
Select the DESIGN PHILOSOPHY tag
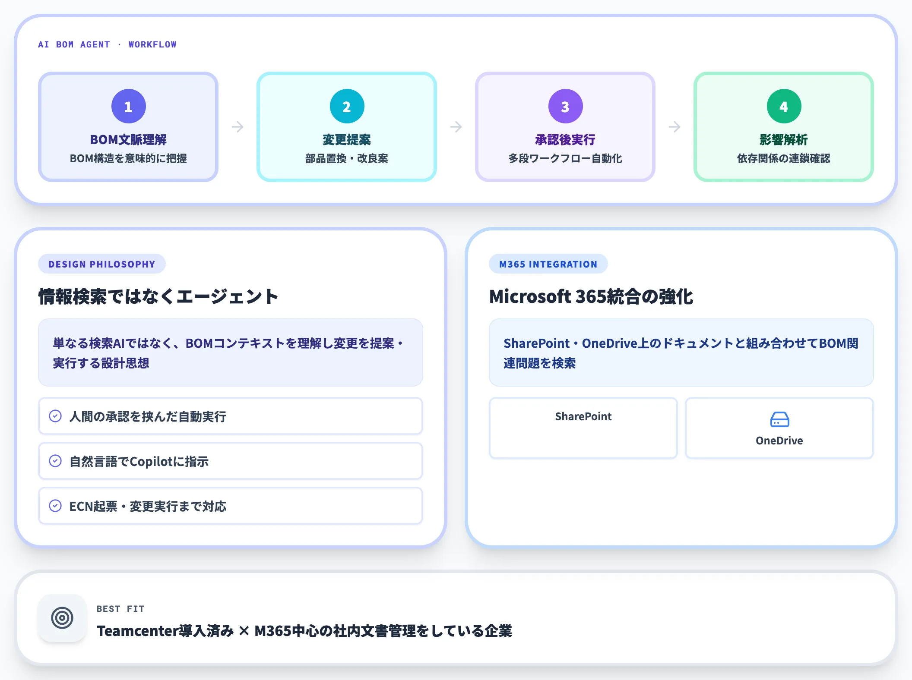point(102,264)
